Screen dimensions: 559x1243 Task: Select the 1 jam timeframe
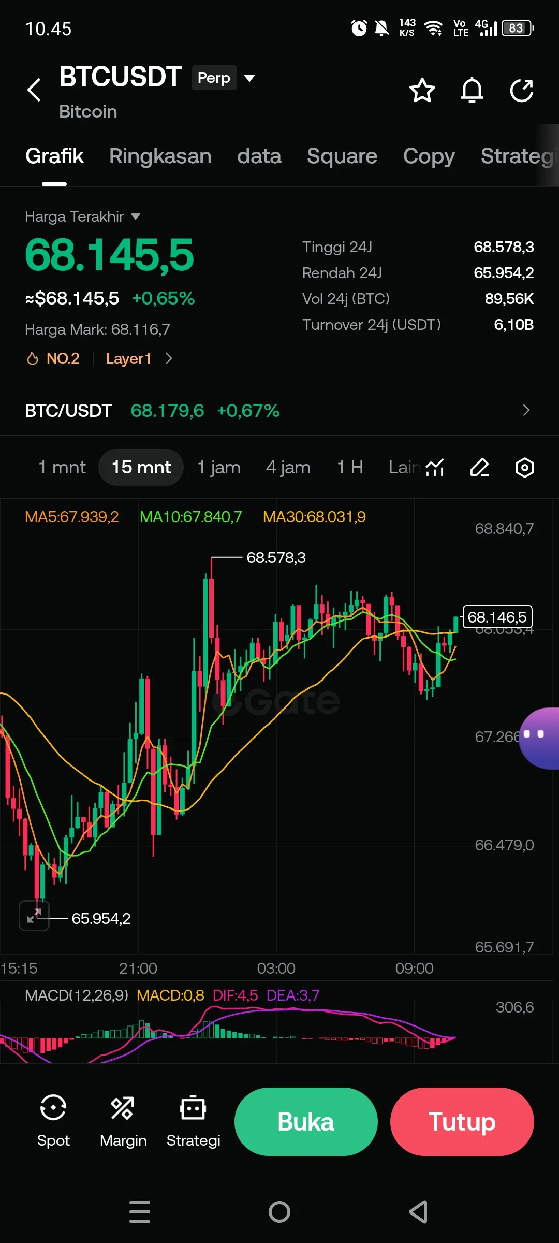(x=219, y=467)
